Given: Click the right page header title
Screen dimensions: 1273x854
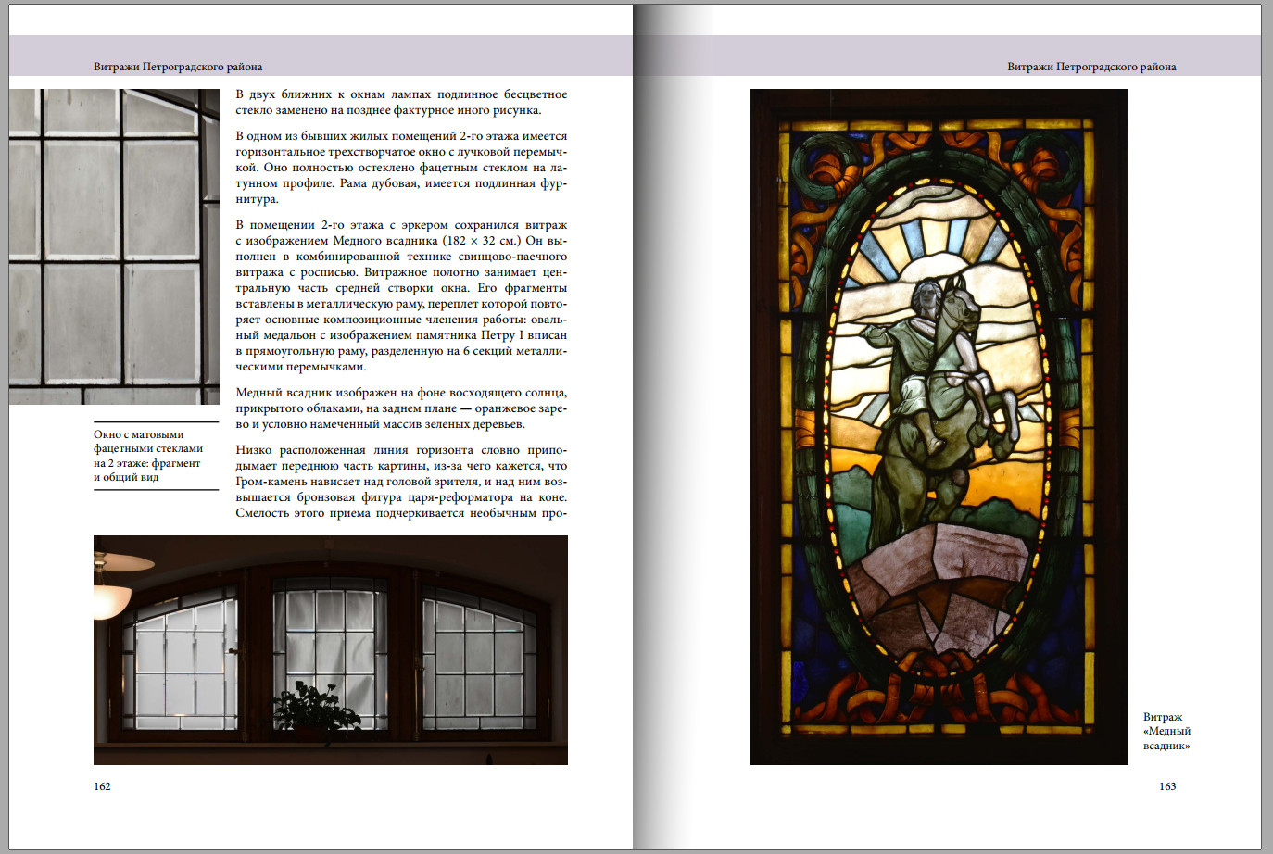Looking at the screenshot, I should (x=1091, y=67).
